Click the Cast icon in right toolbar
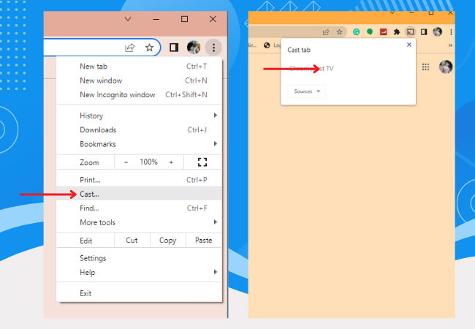475x329 pixels. click(410, 32)
